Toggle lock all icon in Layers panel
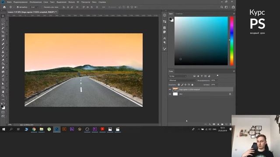The image size is (280, 157). pos(192,85)
